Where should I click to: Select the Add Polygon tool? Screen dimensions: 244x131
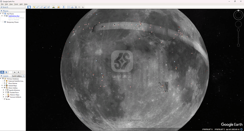click(38, 7)
